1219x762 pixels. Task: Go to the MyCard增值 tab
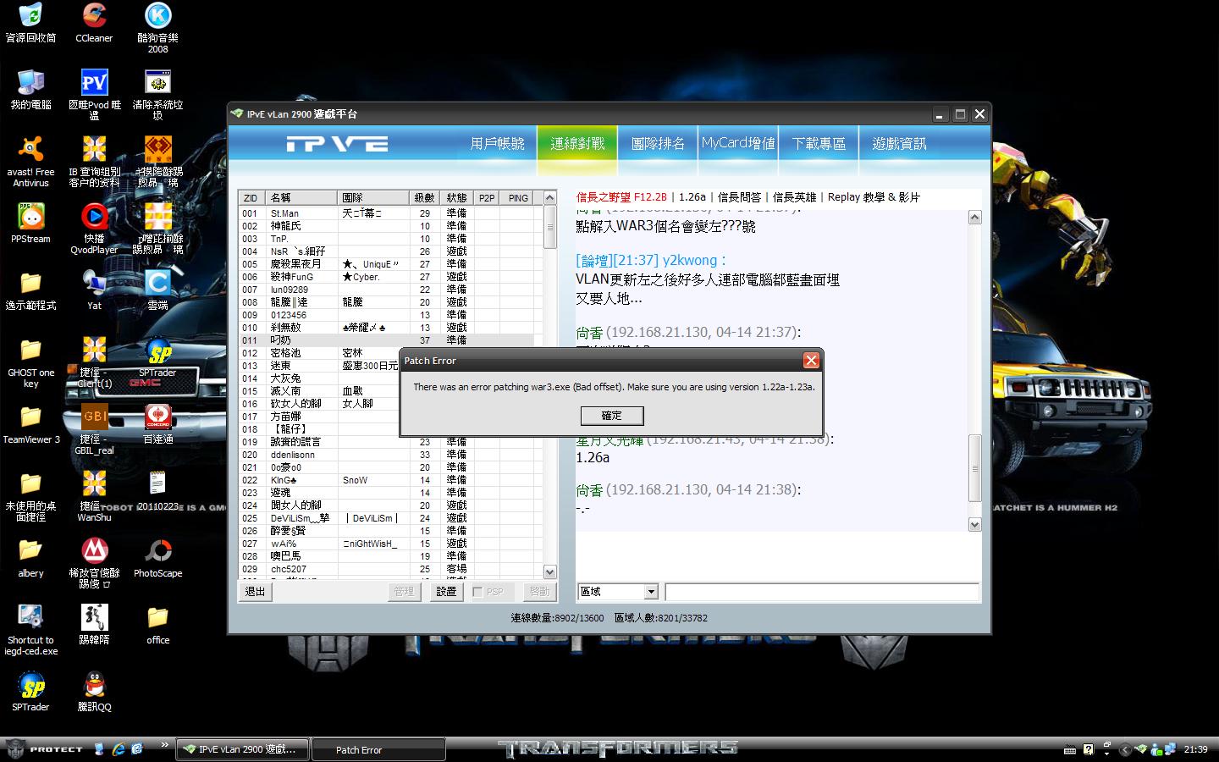[738, 144]
